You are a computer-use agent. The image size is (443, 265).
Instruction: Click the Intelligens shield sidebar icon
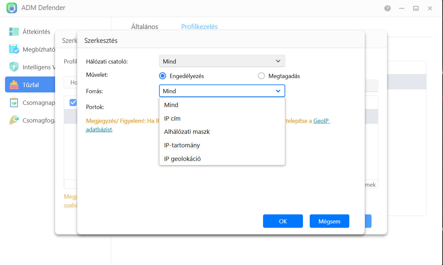[x=14, y=67]
